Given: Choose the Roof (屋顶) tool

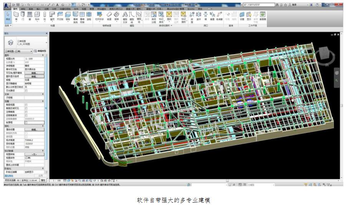Looking at the screenshot, I should (52, 17).
